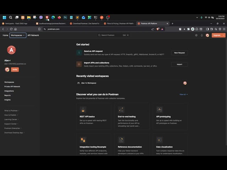The width and height of the screenshot is (227, 170).
Task: Expand the Workspaces dropdown
Action: pyautogui.click(x=18, y=35)
